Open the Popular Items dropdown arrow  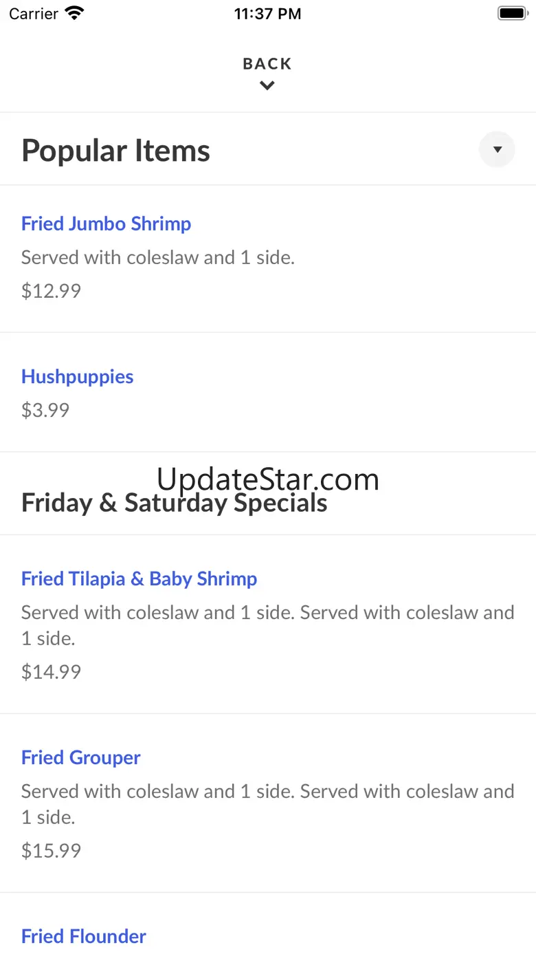click(x=497, y=149)
